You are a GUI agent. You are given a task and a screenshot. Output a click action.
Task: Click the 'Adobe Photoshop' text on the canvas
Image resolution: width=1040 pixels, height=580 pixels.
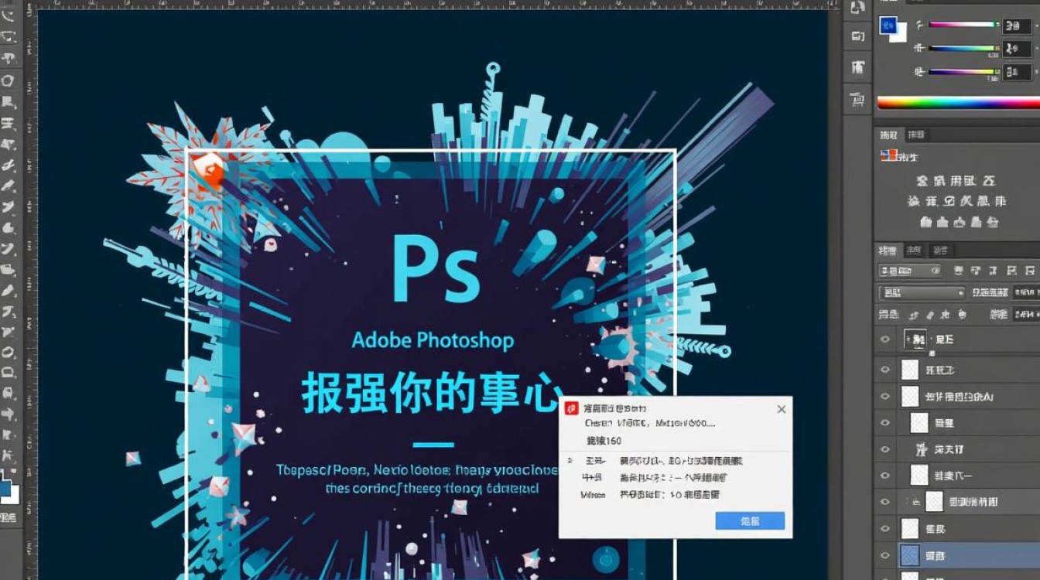click(x=433, y=340)
